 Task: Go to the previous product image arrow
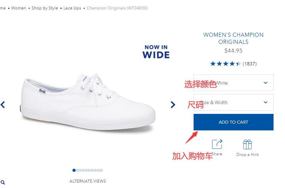(2, 105)
